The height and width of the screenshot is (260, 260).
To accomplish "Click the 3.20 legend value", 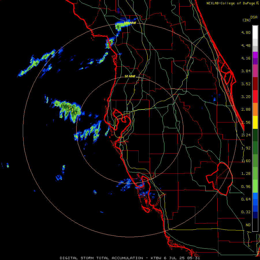I will (246, 97).
